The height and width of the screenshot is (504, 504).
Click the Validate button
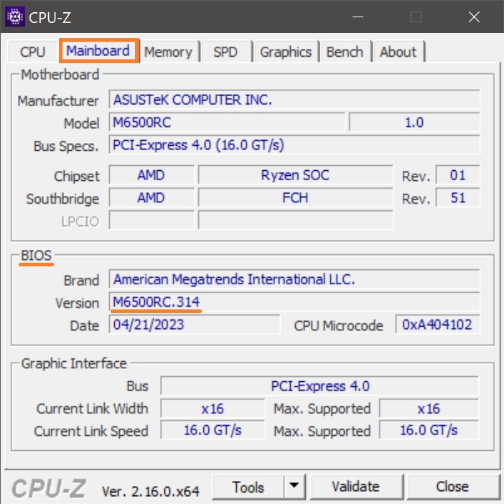(x=355, y=487)
